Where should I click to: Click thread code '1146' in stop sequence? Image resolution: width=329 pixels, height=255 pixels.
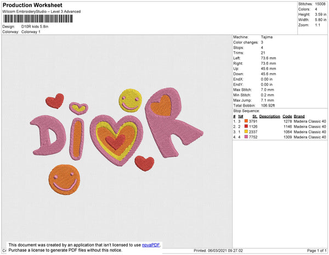(x=288, y=126)
